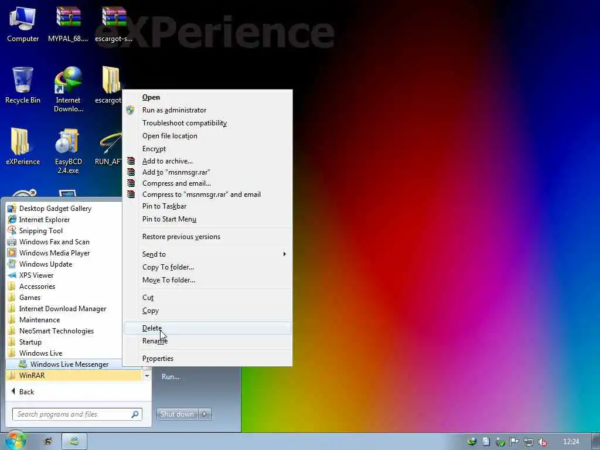Collapse the Windows Live folder
This screenshot has height=450, width=600.
[x=40, y=353]
